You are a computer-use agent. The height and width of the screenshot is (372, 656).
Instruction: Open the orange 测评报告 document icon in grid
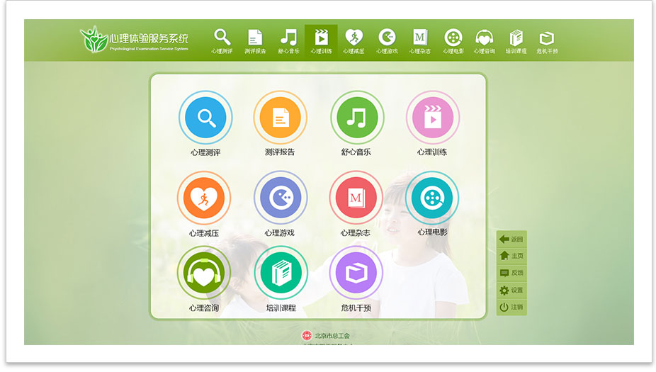point(281,118)
